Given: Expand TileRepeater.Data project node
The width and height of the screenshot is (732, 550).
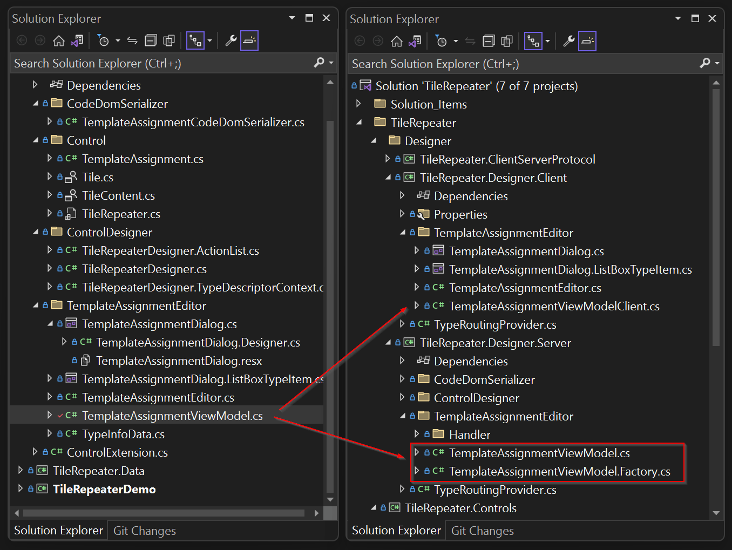Looking at the screenshot, I should [x=21, y=470].
